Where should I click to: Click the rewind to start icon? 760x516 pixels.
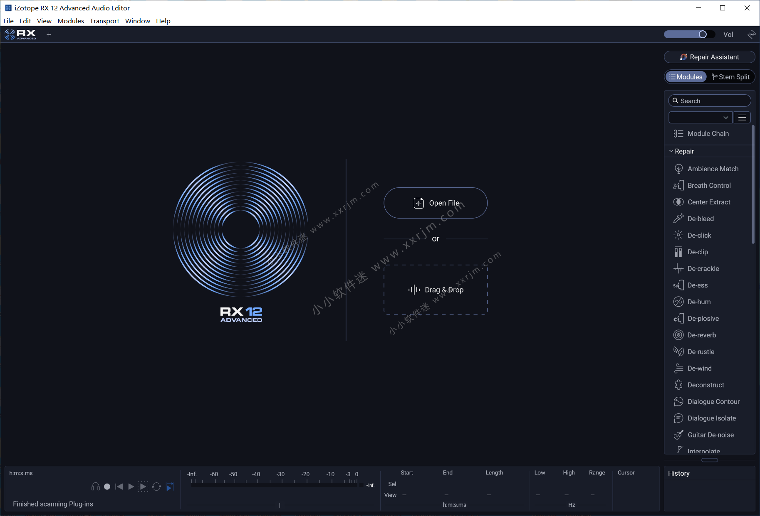coord(119,487)
